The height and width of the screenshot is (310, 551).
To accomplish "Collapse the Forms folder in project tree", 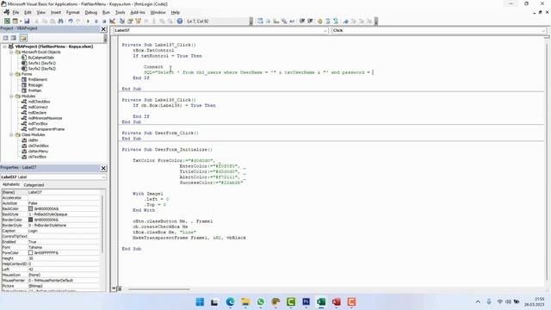I will click(11, 74).
